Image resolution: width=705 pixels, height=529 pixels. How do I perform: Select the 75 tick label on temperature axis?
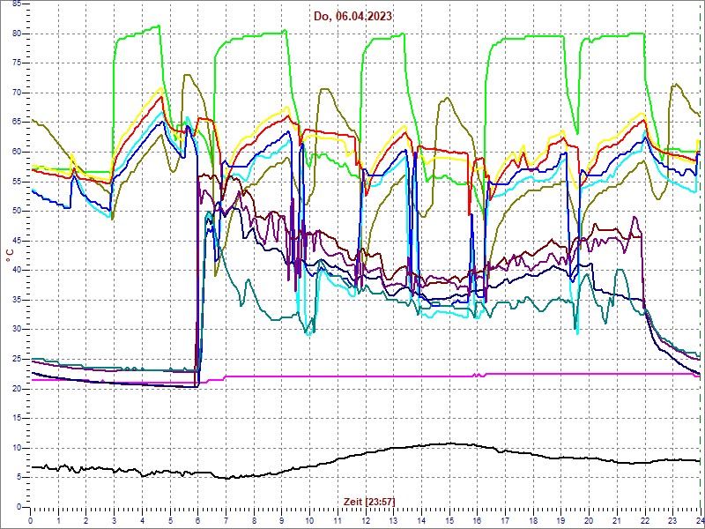16,63
